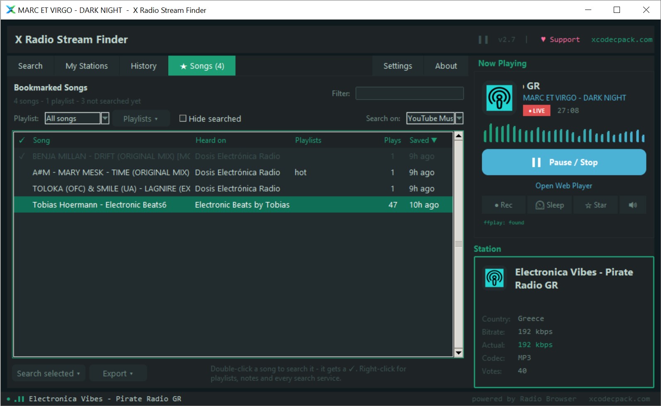Click the song list scrollbar thumb
Viewport: 661px width, 406px height.
459,244
